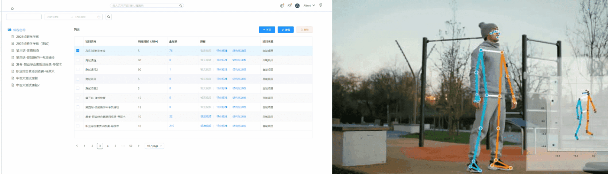
Task: Check the 复考-职业综合素质训练课-导尿术 row checkbox
Action: point(78,116)
